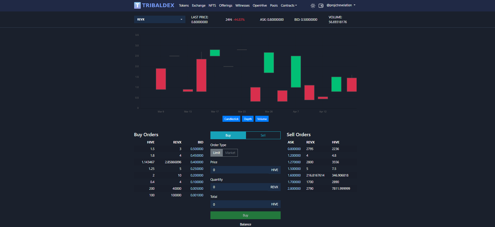Screen dimensions: 495x227
Task: Click the Price input field
Action: point(245,170)
